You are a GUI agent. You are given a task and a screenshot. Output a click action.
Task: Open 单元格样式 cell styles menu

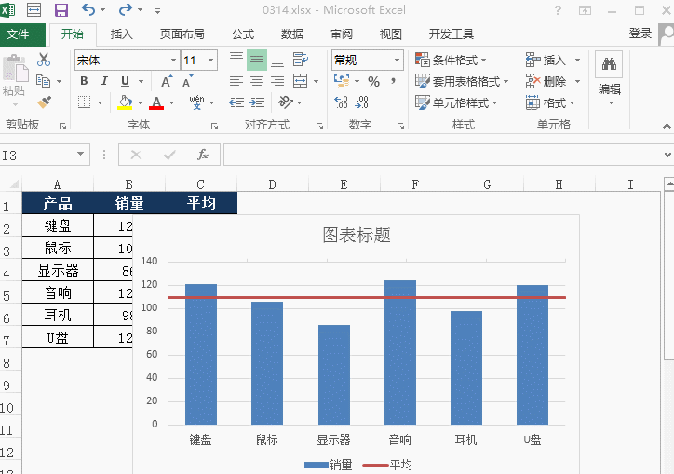(456, 102)
